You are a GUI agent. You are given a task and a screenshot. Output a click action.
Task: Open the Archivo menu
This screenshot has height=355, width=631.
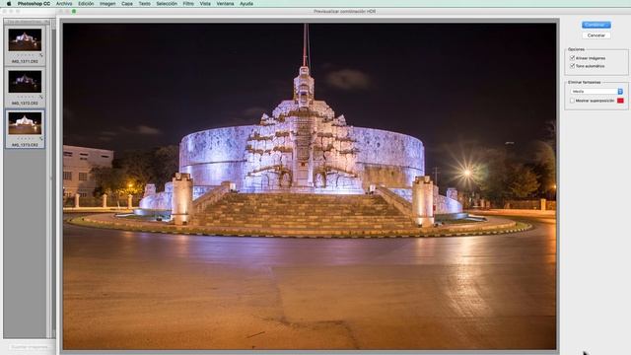point(64,4)
